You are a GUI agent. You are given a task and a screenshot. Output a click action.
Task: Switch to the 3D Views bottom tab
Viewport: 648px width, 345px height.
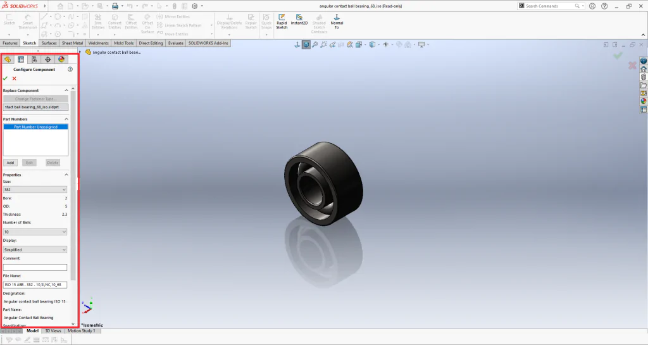point(53,331)
